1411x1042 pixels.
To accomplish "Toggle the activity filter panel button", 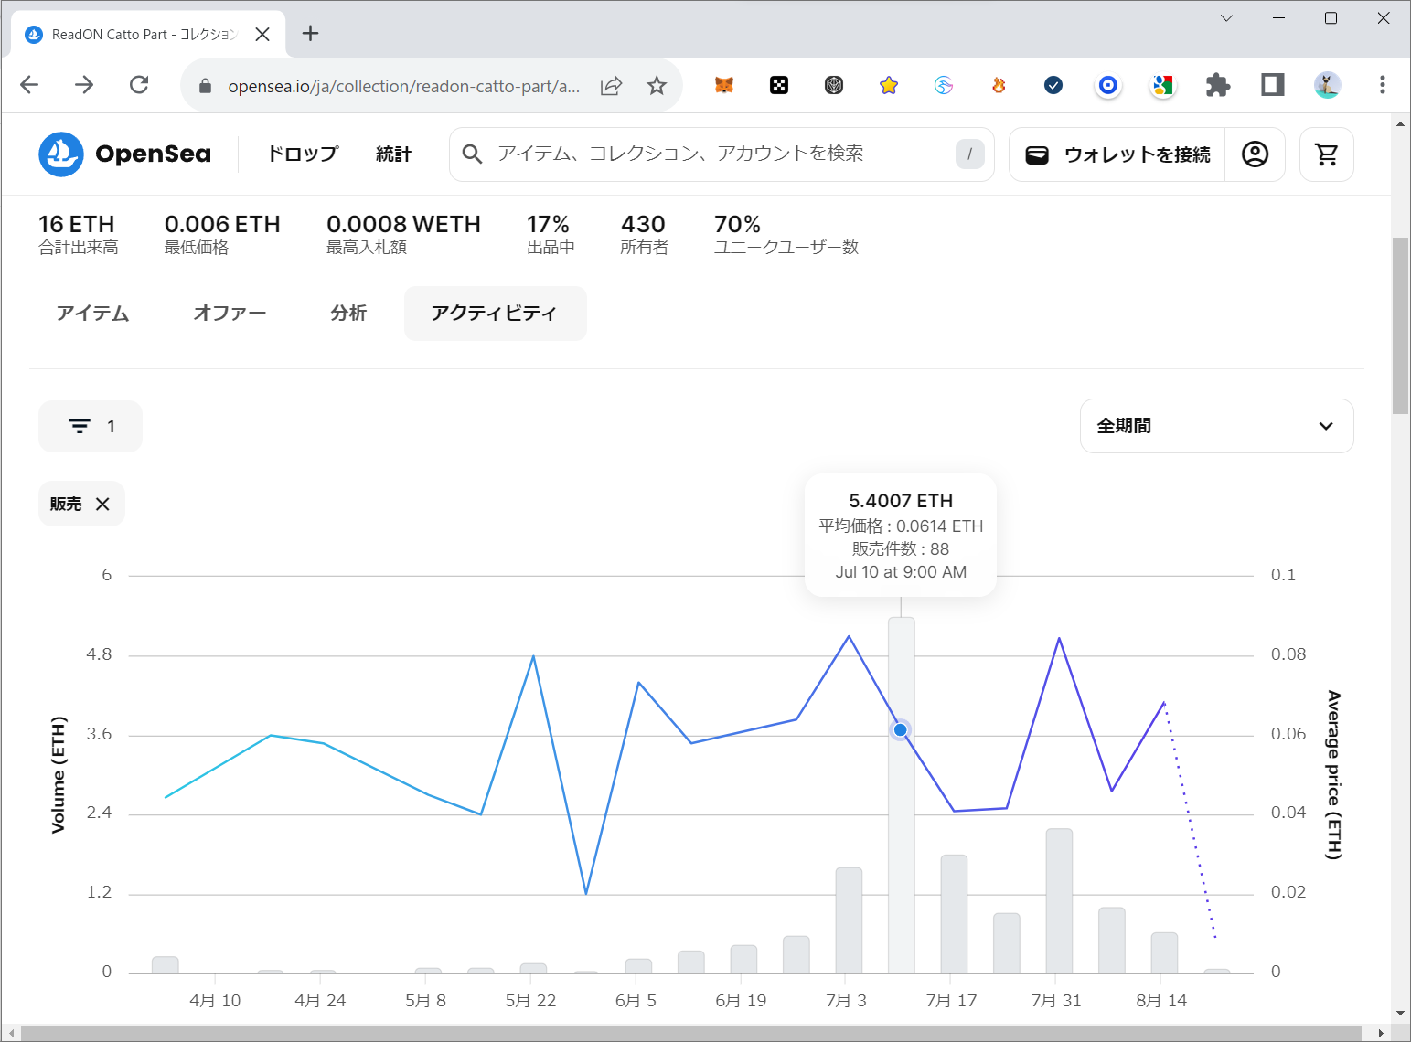I will 91,426.
